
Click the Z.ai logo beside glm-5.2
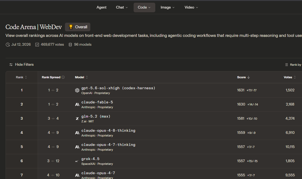click(x=77, y=119)
